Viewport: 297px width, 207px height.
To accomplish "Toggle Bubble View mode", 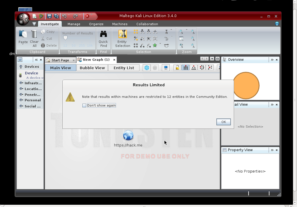I will pos(92,68).
